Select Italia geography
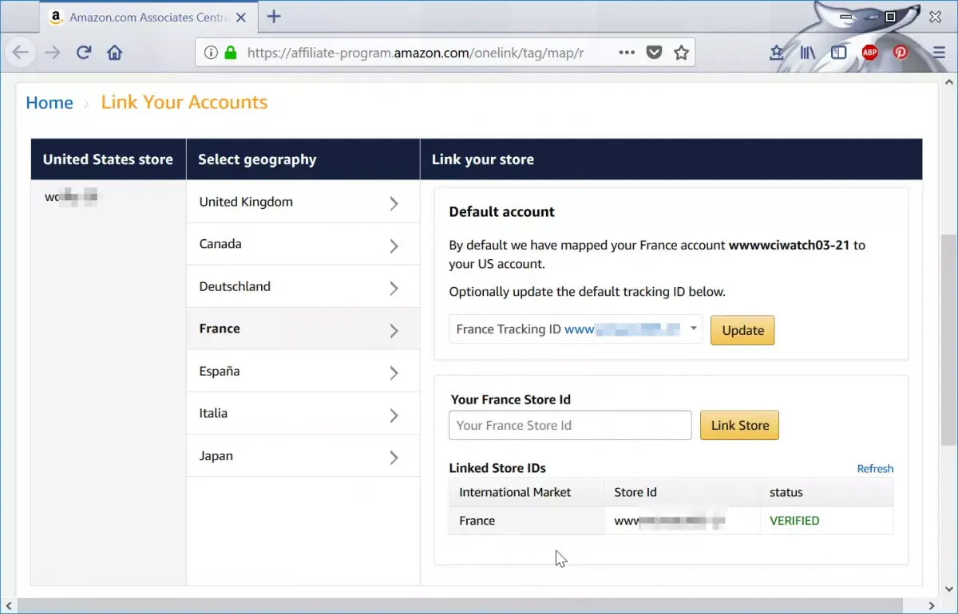Screen dimensions: 958x614 [303, 413]
